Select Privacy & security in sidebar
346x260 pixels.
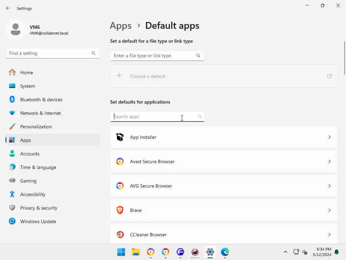[x=39, y=208]
